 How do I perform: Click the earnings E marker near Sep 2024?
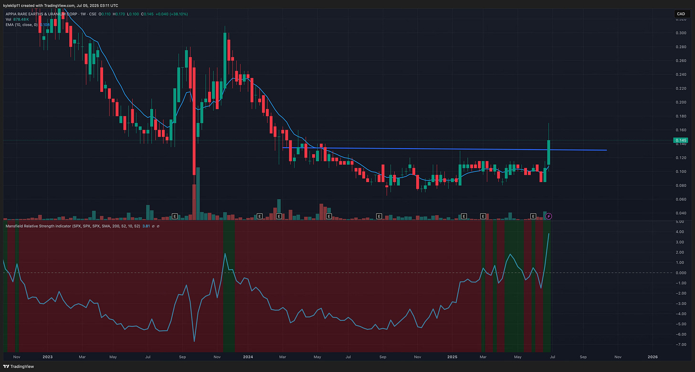click(379, 216)
